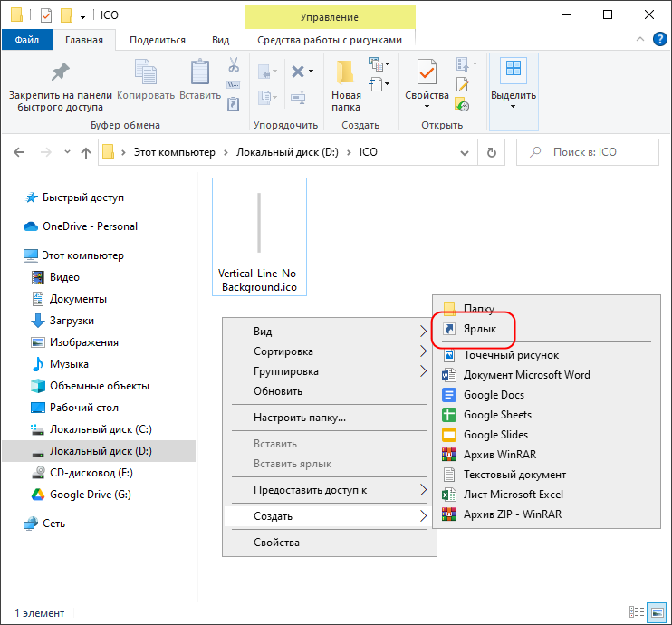The height and width of the screenshot is (625, 672).
Task: Click the Refresh address bar icon
Action: (492, 152)
